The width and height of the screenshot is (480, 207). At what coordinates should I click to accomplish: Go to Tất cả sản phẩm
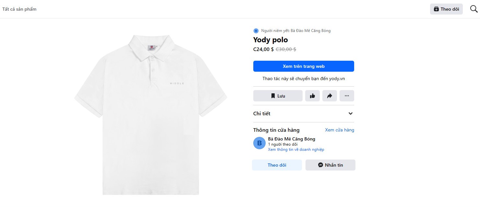(19, 9)
